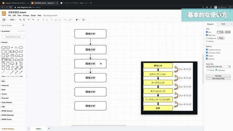The height and width of the screenshot is (131, 233).
Task: Select the actor stick figure shape
Action: [16, 64]
